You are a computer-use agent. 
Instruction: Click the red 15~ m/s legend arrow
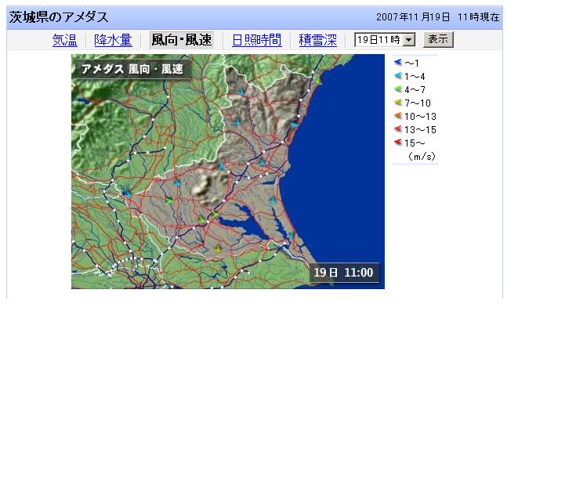[x=398, y=143]
